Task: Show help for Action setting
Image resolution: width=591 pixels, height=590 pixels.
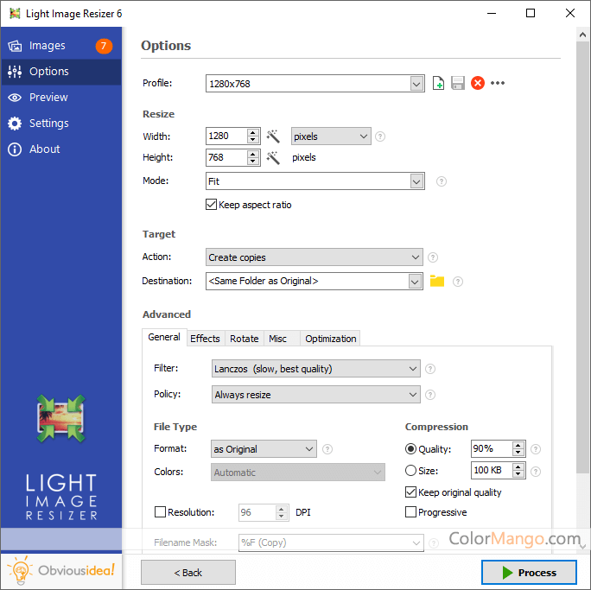Action: click(x=433, y=257)
